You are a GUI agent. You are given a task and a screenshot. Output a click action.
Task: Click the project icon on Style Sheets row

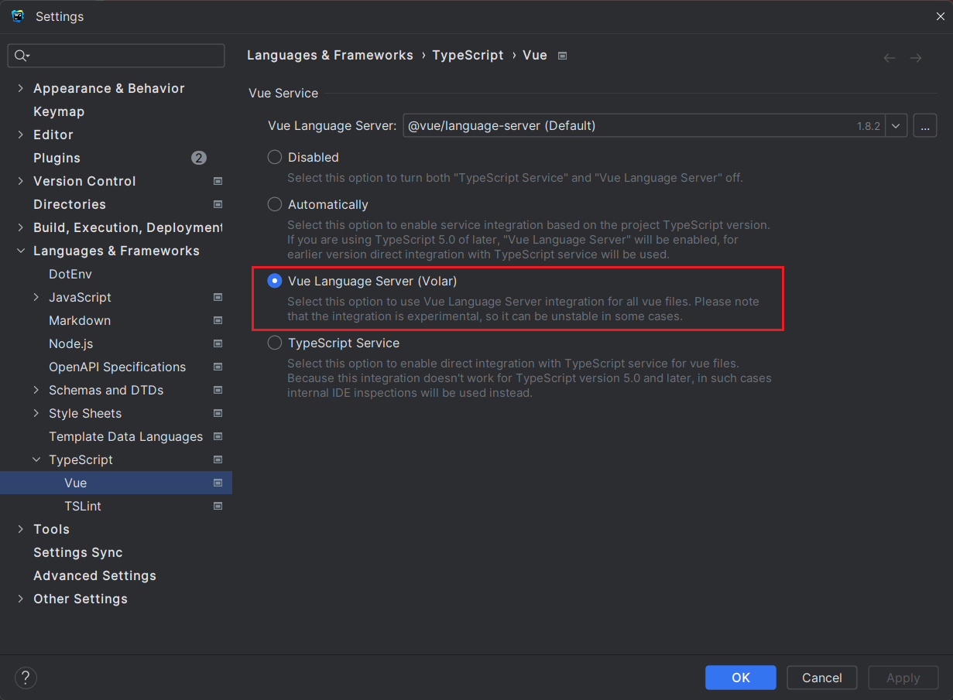(x=218, y=413)
